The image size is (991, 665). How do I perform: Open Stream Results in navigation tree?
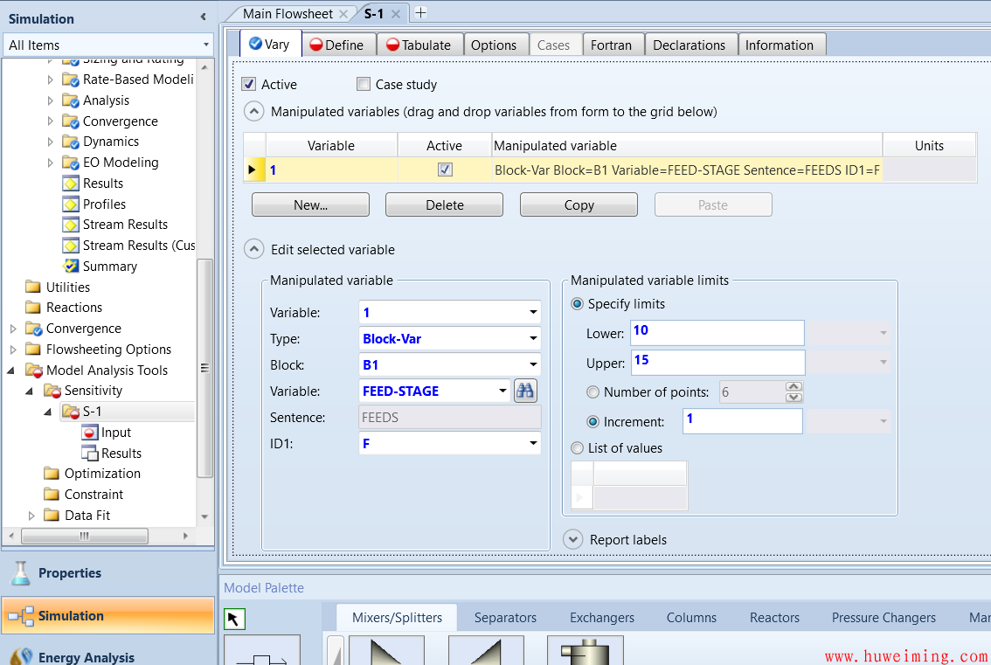click(x=125, y=225)
